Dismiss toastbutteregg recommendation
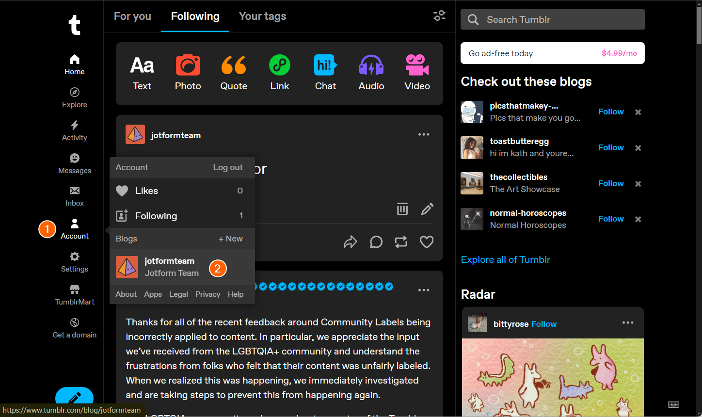Viewport: 702px width, 417px height. [x=638, y=148]
